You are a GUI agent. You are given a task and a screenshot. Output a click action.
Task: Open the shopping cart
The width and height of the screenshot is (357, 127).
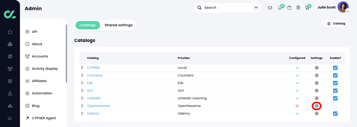click(307, 8)
